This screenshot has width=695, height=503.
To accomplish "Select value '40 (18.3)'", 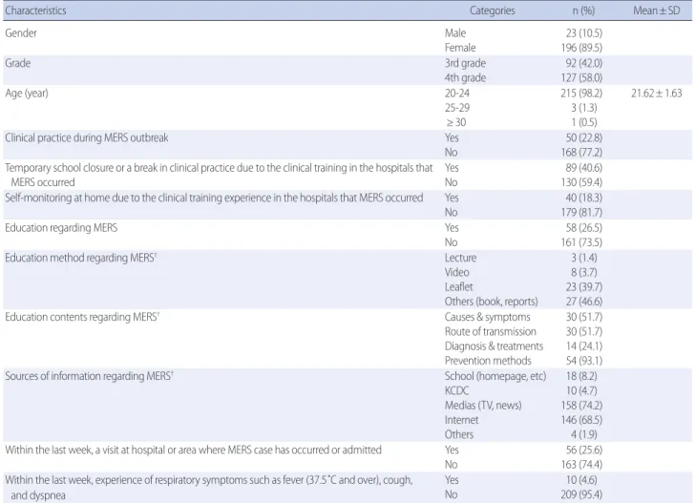I will coord(584,199).
